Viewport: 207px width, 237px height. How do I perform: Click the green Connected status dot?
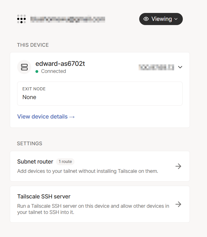click(x=37, y=71)
